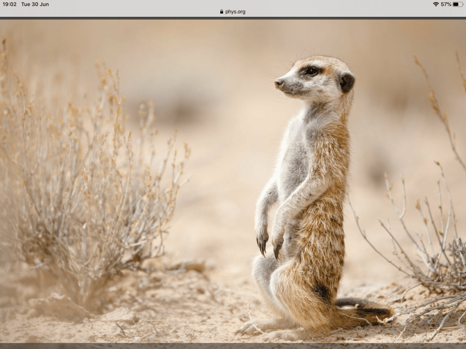This screenshot has width=466, height=349.
Task: Click the meerkat's nose
Action: pyautogui.click(x=278, y=83)
